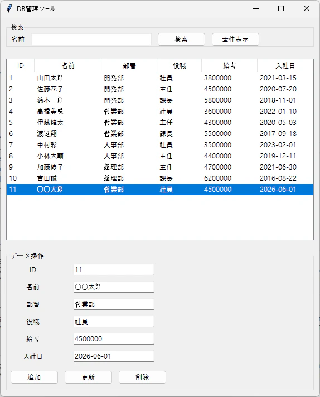Image resolution: width=320 pixels, height=397 pixels.
Task: Click the 2026-06-01 date cell in the table
Action: [278, 190]
